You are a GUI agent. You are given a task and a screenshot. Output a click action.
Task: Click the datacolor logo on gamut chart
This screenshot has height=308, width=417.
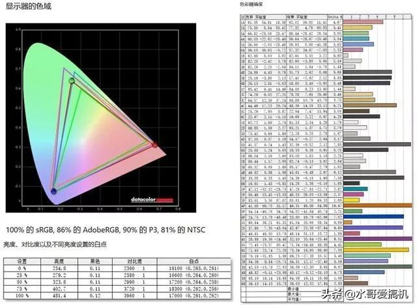[152, 200]
